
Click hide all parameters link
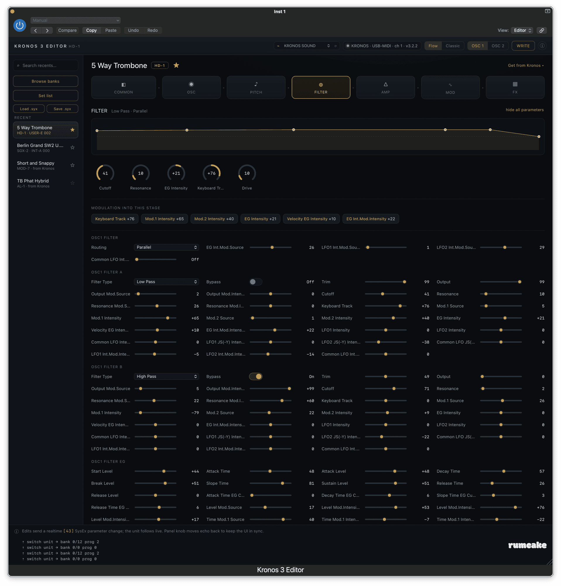point(524,110)
